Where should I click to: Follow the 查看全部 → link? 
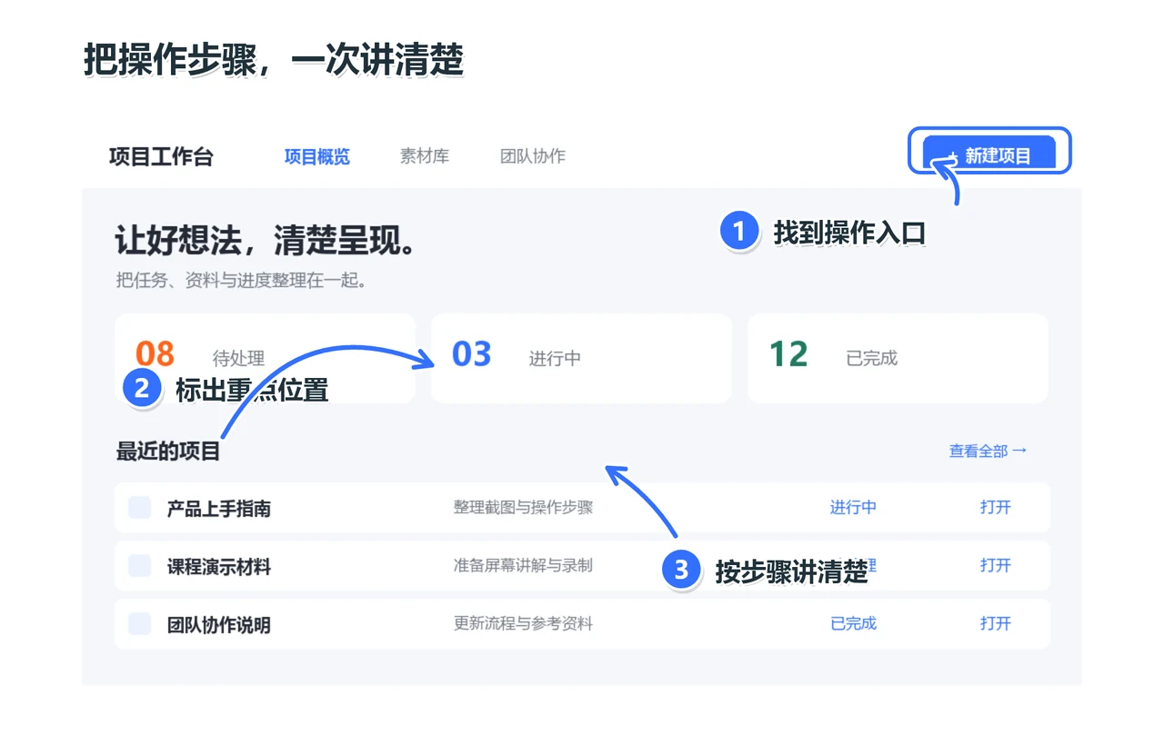(988, 451)
